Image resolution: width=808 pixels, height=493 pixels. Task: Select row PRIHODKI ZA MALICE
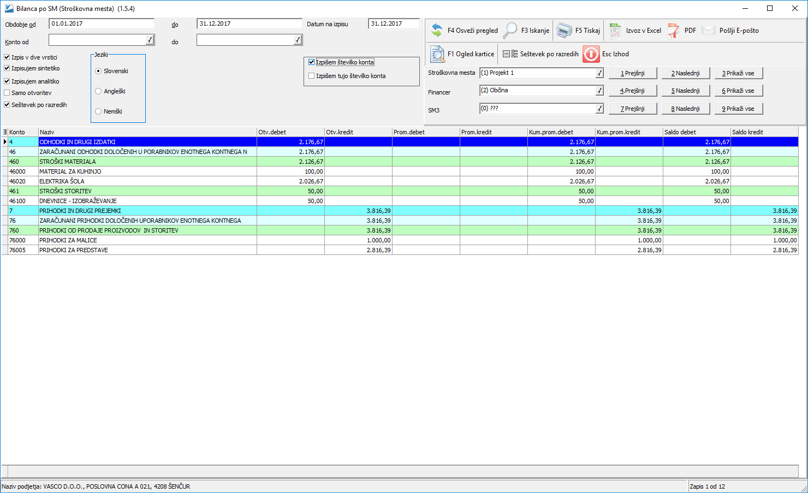click(400, 240)
